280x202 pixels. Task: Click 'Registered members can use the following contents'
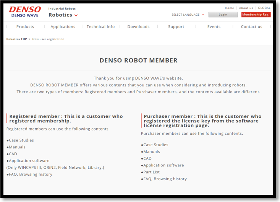[x=58, y=129]
